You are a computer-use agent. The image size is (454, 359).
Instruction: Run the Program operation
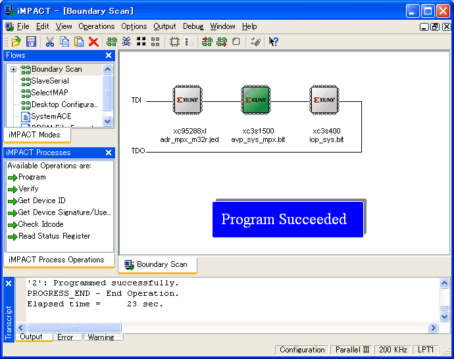click(32, 177)
